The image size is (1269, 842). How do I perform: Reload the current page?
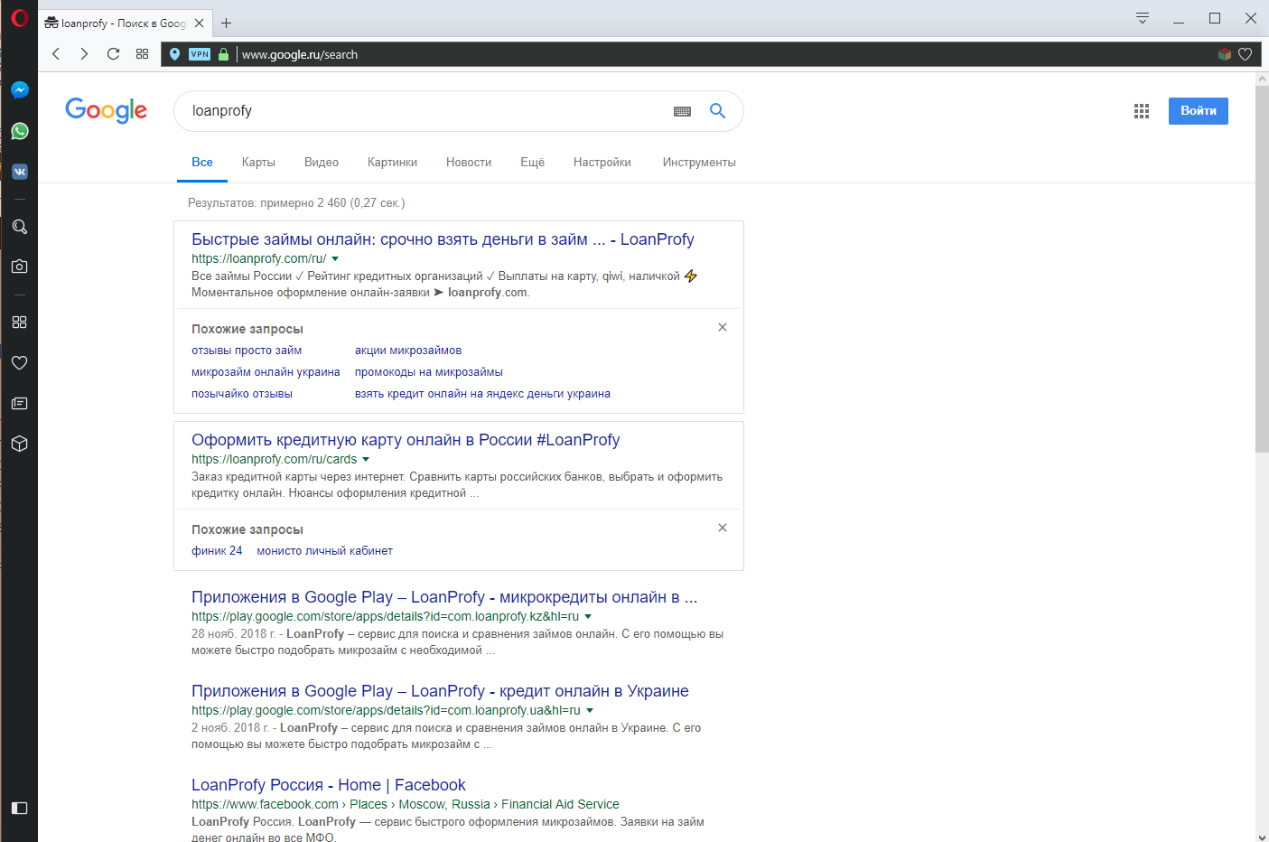click(113, 54)
